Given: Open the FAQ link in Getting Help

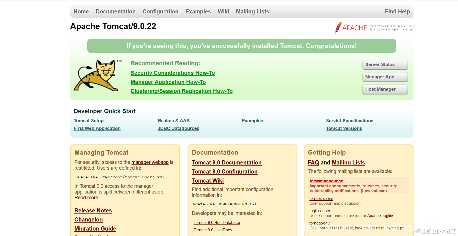Looking at the screenshot, I should coord(313,163).
